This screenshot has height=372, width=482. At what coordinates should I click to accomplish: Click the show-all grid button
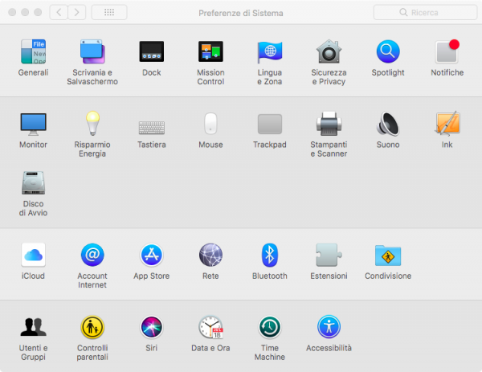[x=109, y=12]
